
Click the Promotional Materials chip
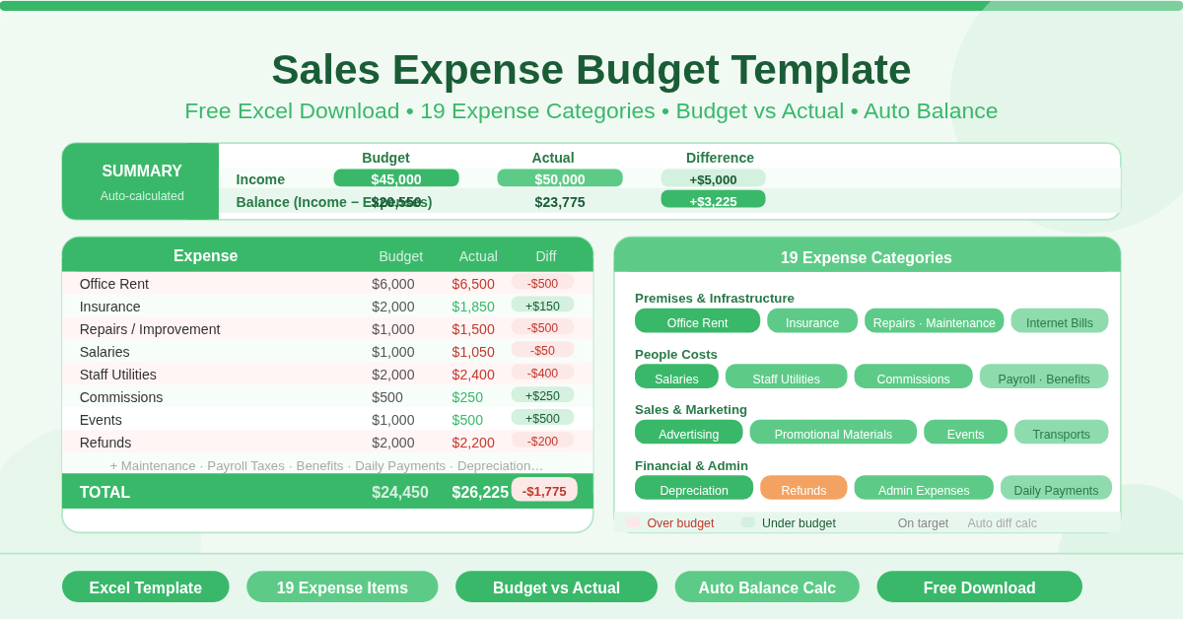click(833, 432)
